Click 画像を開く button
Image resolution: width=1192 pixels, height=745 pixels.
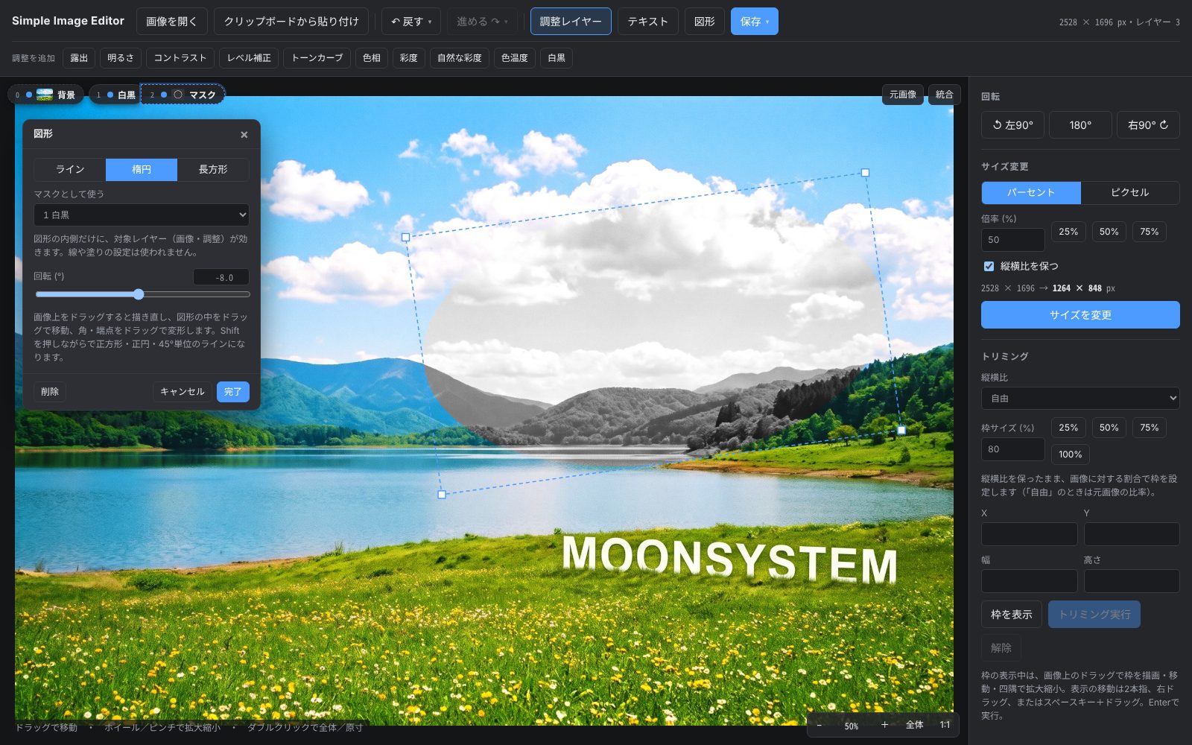click(x=171, y=22)
